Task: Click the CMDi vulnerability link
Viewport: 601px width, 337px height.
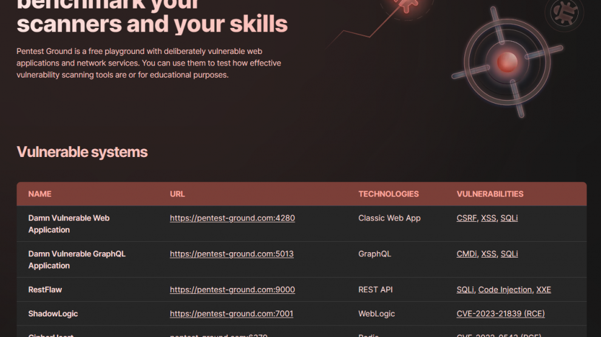Action: click(x=466, y=254)
